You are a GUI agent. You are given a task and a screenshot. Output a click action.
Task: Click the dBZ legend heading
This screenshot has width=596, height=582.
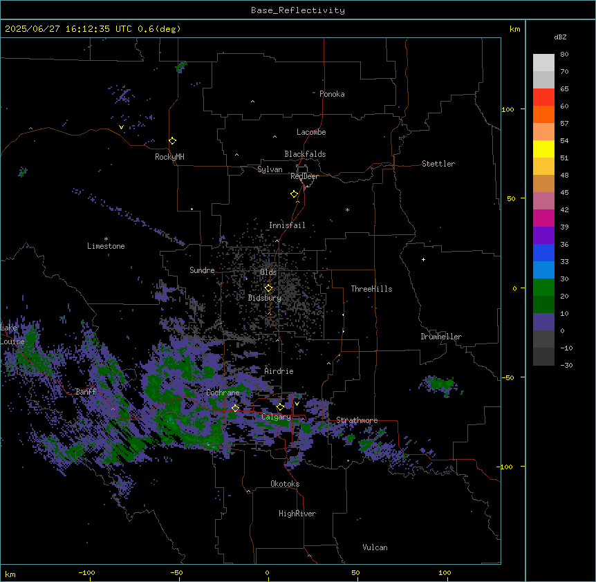pyautogui.click(x=560, y=37)
